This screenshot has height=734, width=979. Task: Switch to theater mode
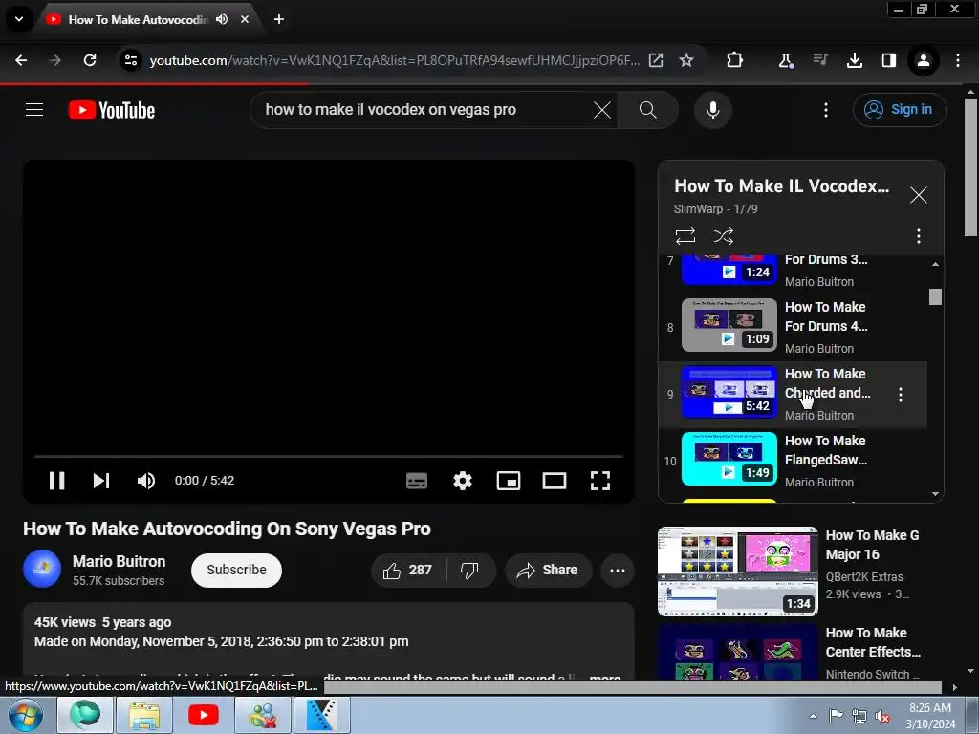554,481
